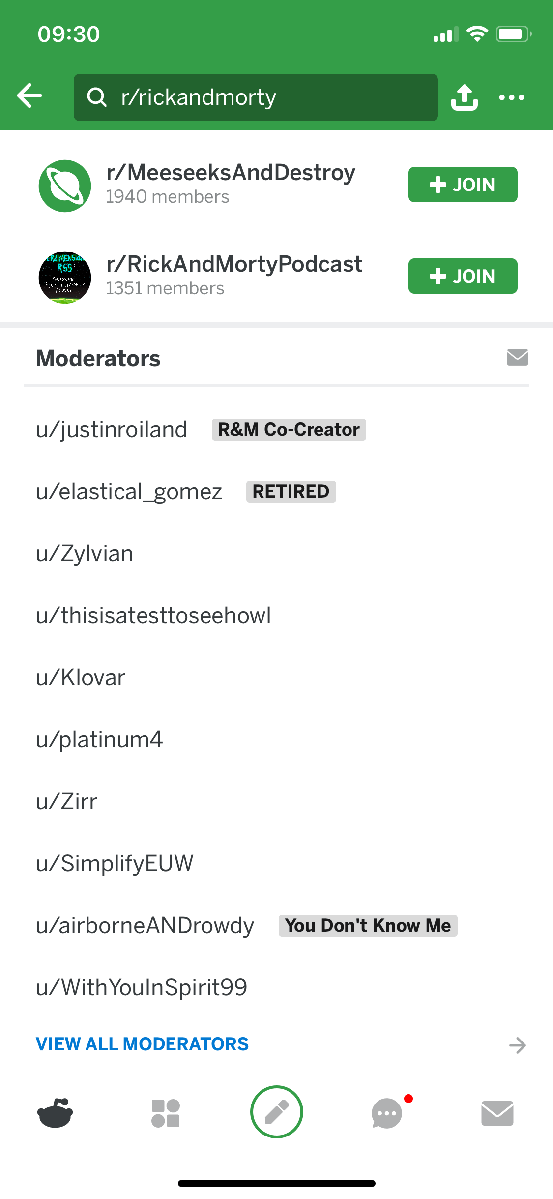Open u/justinroiland moderator profile
Image resolution: width=553 pixels, height=1199 pixels.
click(112, 429)
